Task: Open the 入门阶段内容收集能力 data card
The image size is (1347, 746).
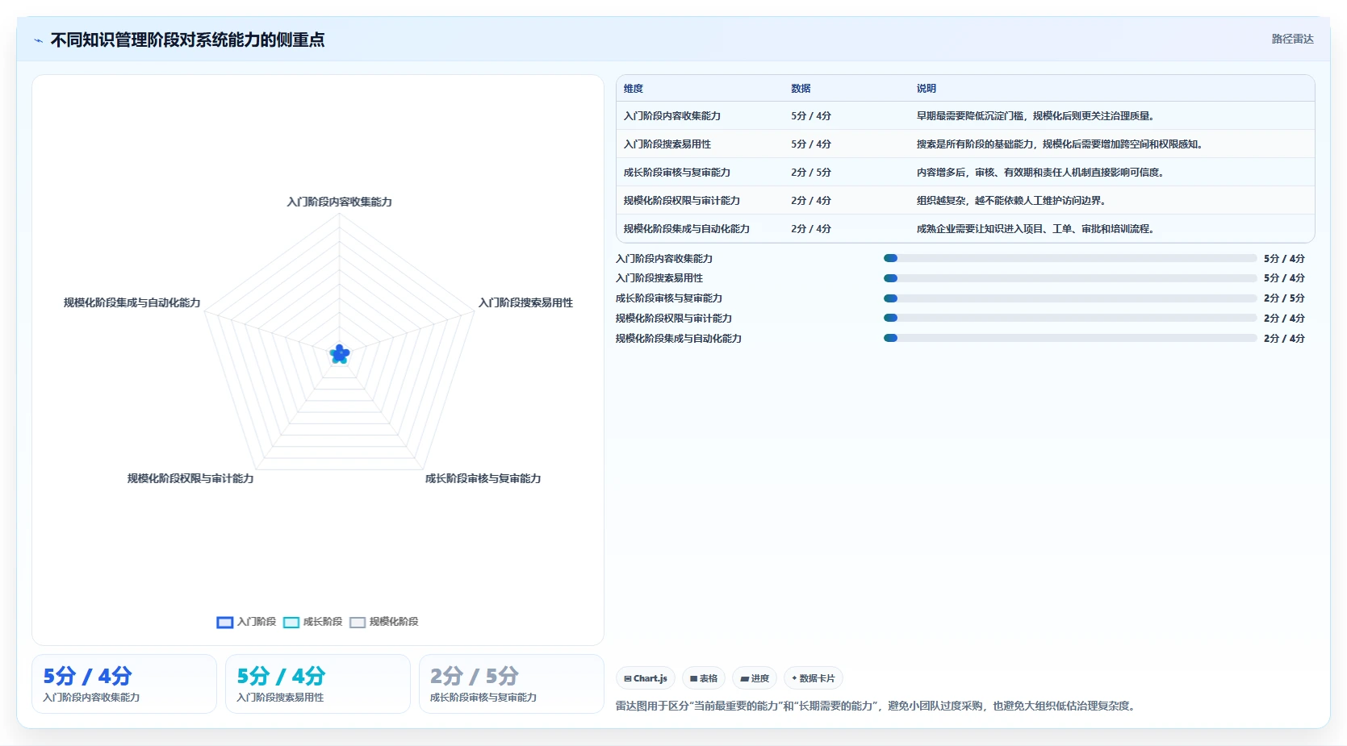Action: pos(124,684)
